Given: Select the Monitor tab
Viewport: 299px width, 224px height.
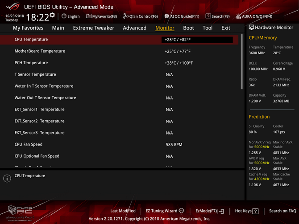Looking at the screenshot, I should pyautogui.click(x=165, y=28).
